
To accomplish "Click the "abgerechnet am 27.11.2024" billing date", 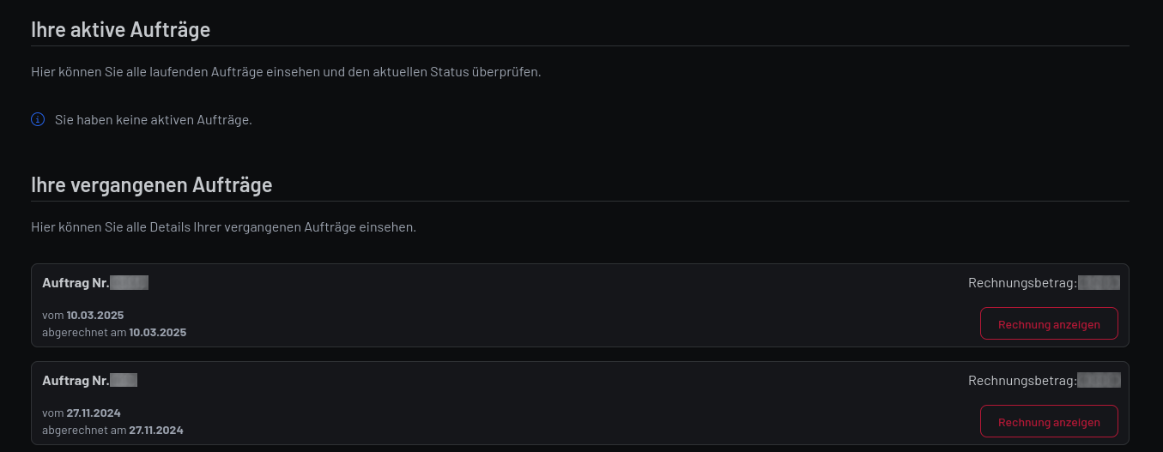I will click(112, 430).
